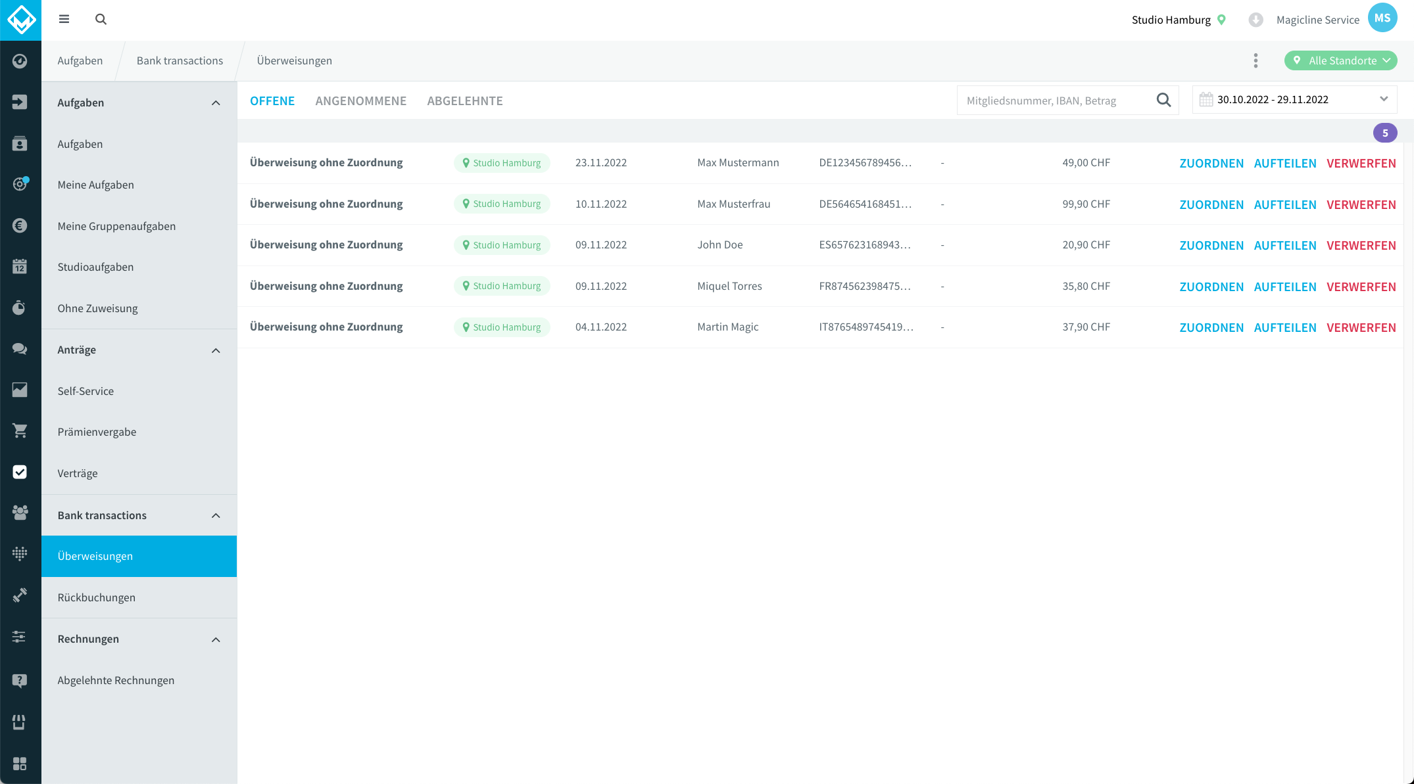
Task: Open global search magnifier in top bar
Action: click(x=101, y=20)
